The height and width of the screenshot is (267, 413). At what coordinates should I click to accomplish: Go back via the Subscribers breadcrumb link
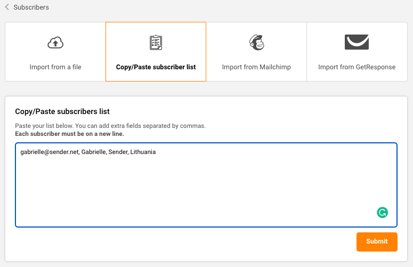tap(31, 7)
